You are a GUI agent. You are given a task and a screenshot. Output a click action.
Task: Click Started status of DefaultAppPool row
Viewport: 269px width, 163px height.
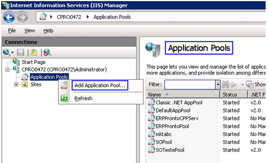click(x=231, y=110)
